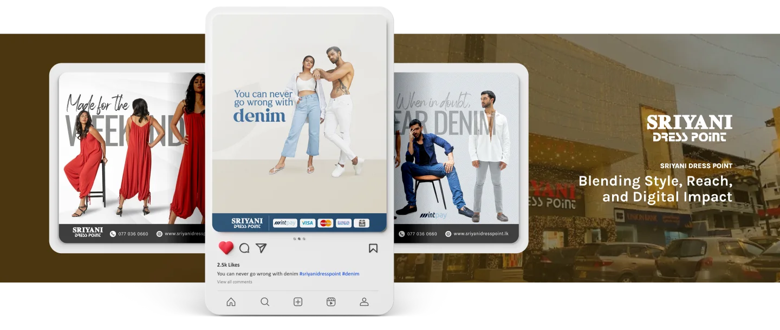Click the VISA payment badge

pos(308,223)
